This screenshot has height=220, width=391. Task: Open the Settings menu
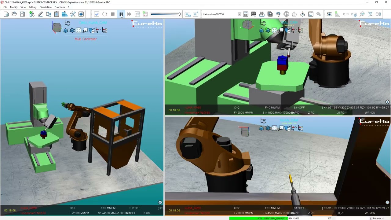click(x=33, y=7)
